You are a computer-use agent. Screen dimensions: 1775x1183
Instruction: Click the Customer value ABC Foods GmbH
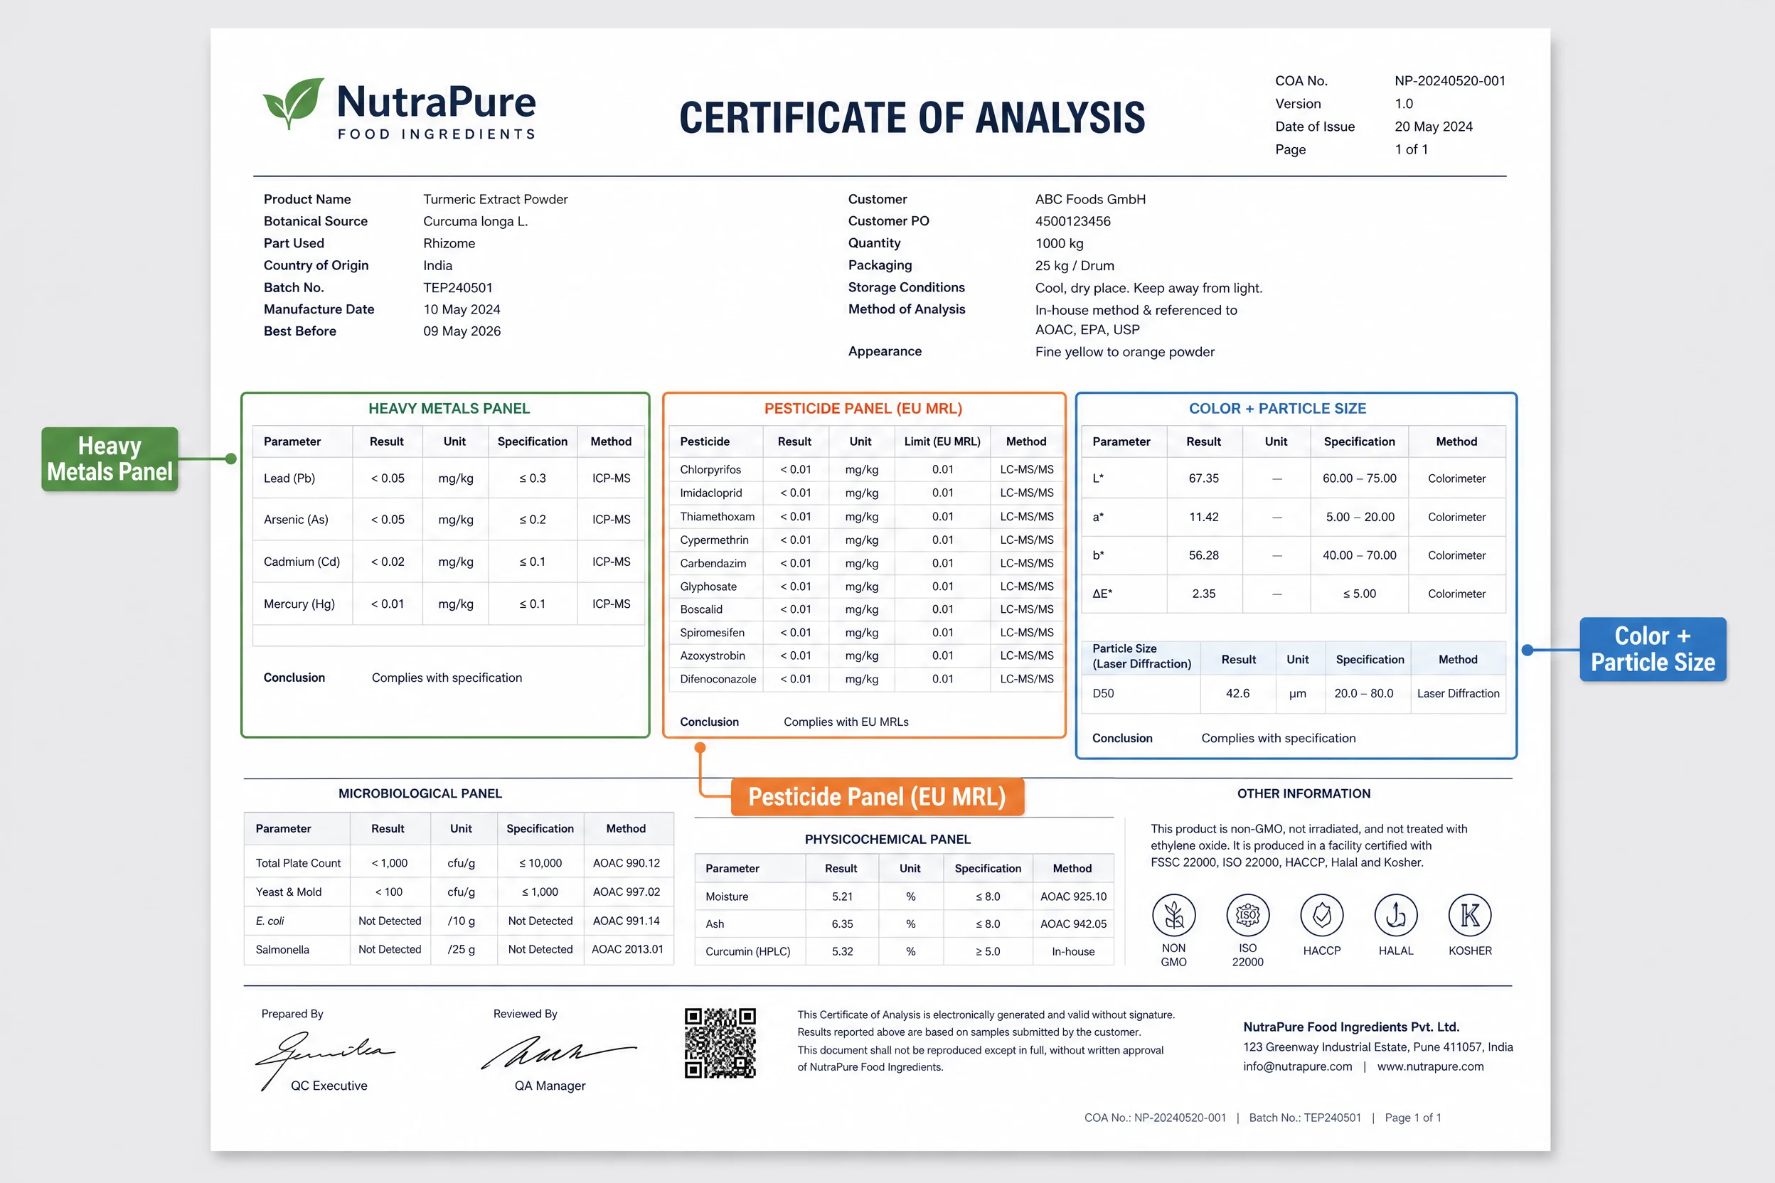tap(1089, 199)
